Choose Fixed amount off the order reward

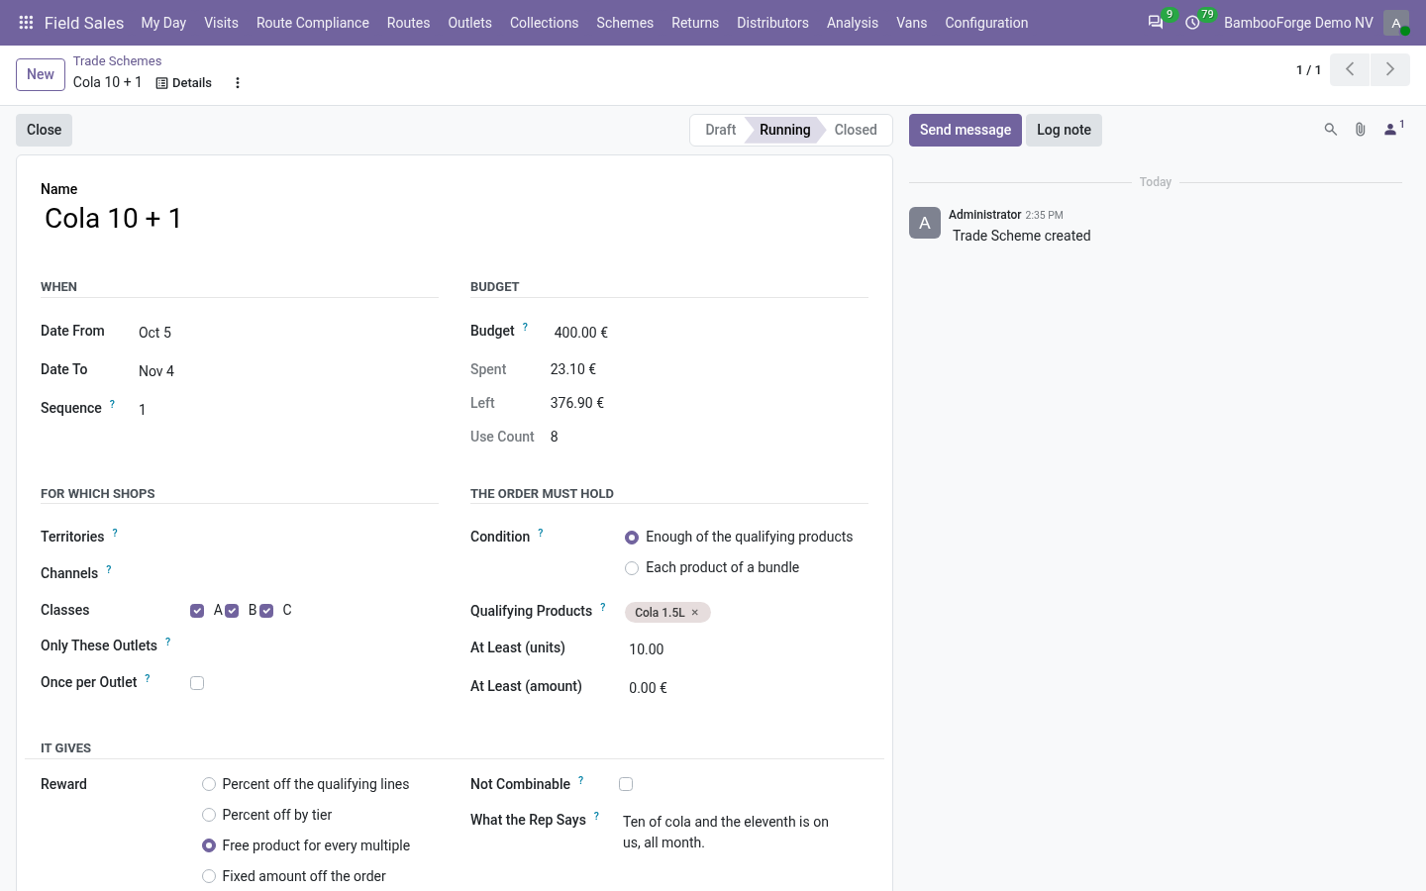(209, 876)
